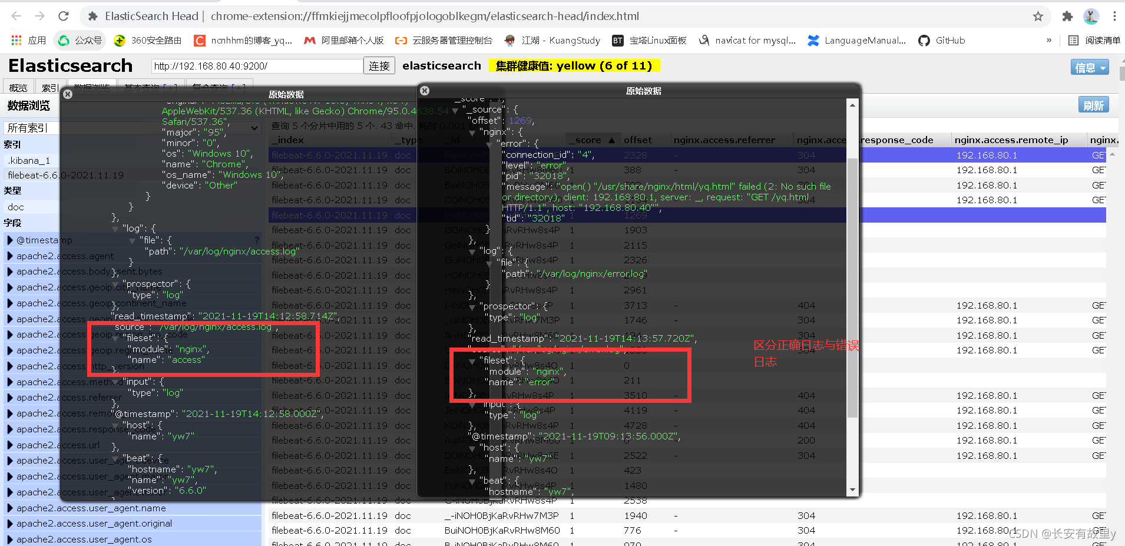Viewport: 1125px width, 546px height.
Task: Collapse the "error" node in right dialog
Action: tap(489, 144)
